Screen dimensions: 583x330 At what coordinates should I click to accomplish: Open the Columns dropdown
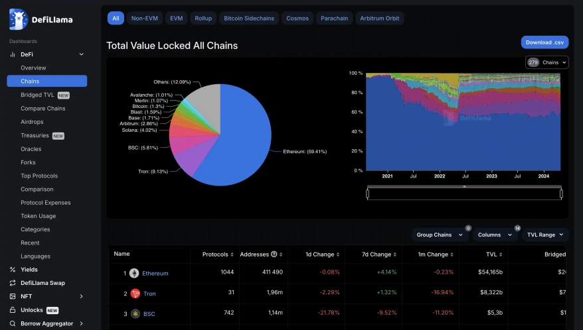pos(494,235)
